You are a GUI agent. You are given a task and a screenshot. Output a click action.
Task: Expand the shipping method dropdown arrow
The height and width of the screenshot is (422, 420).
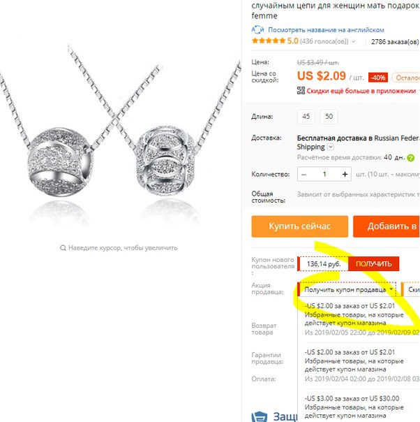[x=331, y=147]
